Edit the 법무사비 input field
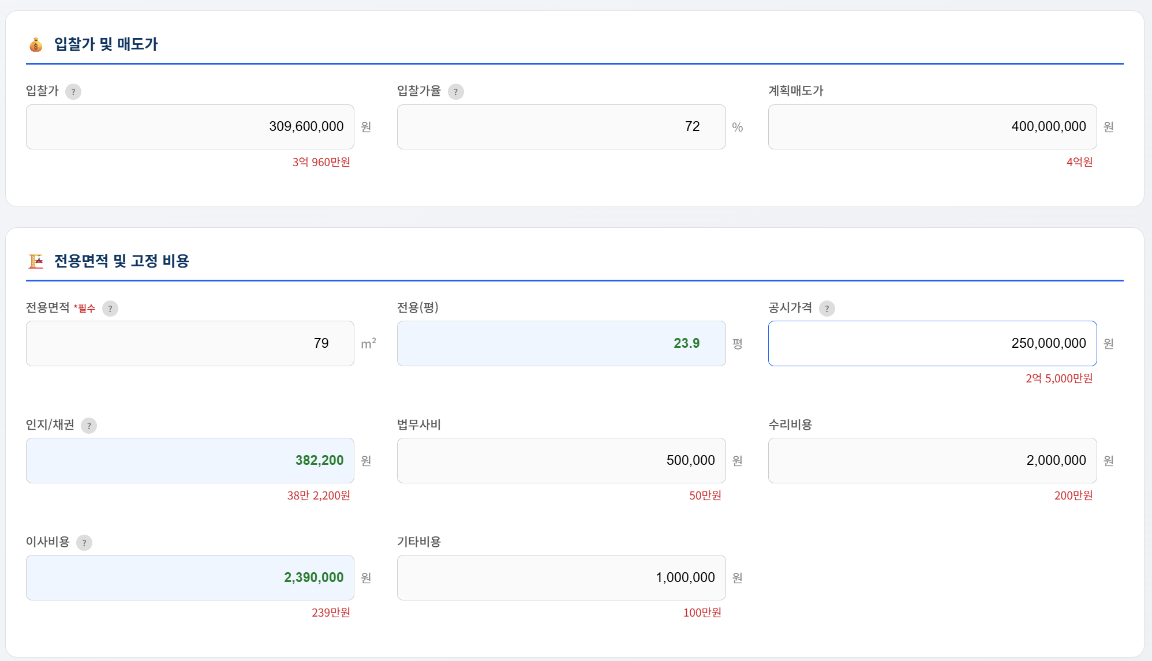Screen dimensions: 1152x661 [x=561, y=460]
